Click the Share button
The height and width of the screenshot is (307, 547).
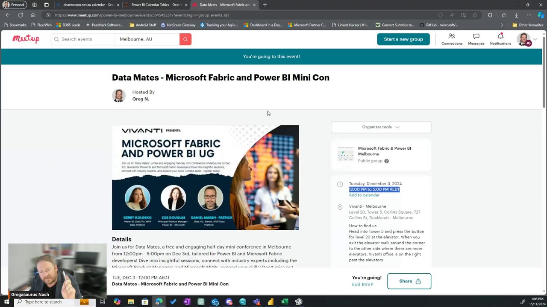409,281
